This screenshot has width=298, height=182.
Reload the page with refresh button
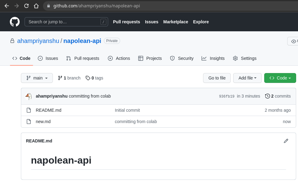pos(26,6)
